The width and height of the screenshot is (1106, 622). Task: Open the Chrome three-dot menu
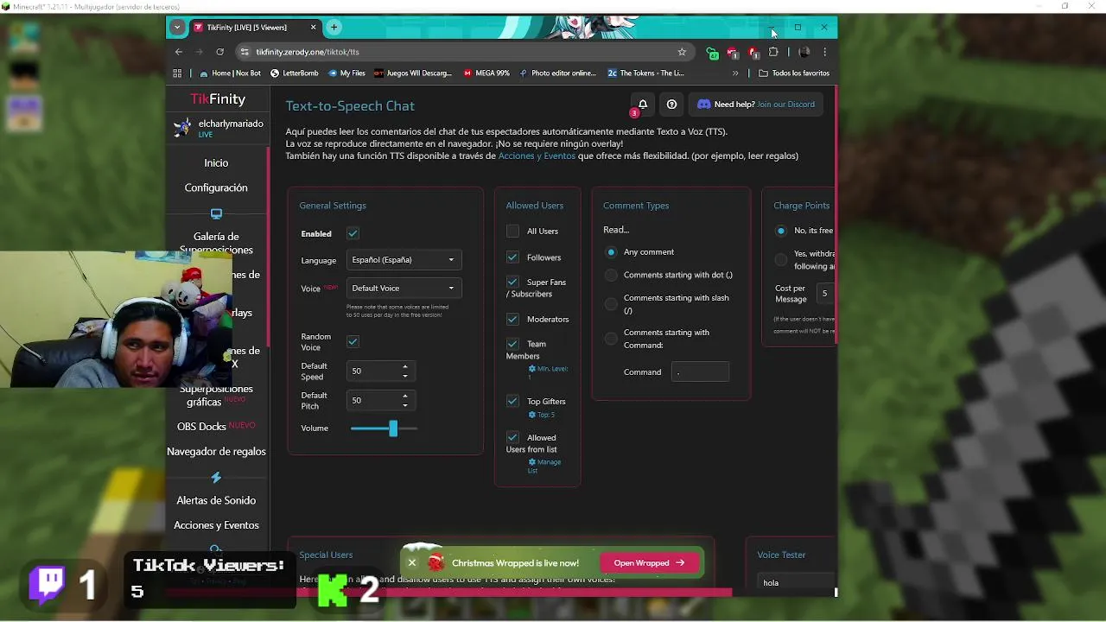[x=824, y=52]
